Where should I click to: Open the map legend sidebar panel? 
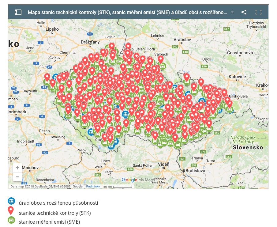[x=18, y=12]
